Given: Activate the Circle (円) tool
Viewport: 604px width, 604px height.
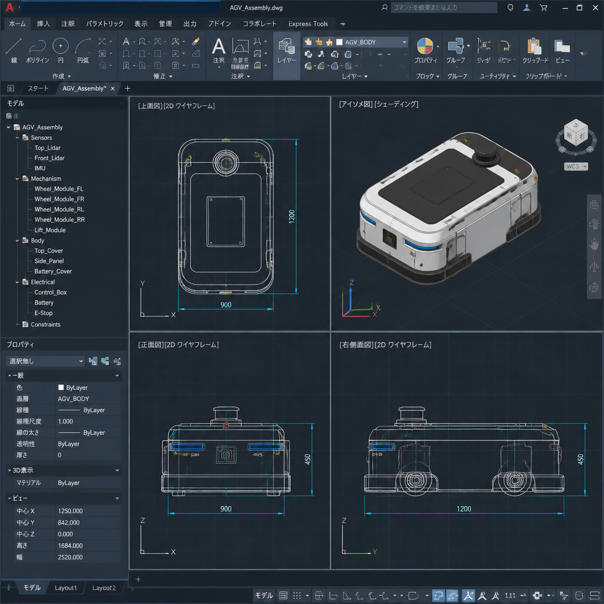Looking at the screenshot, I should tap(61, 50).
